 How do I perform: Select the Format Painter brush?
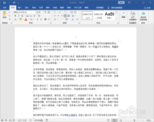[x=9, y=19]
